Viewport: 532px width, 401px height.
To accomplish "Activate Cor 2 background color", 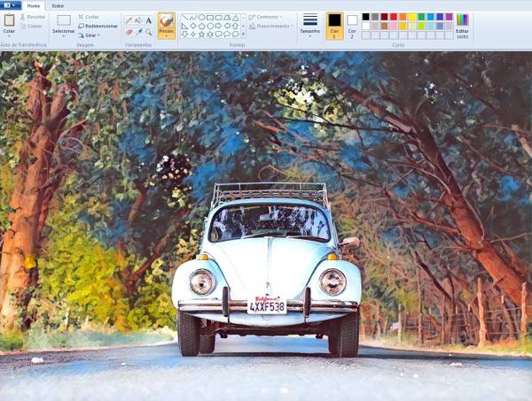I will [x=352, y=26].
